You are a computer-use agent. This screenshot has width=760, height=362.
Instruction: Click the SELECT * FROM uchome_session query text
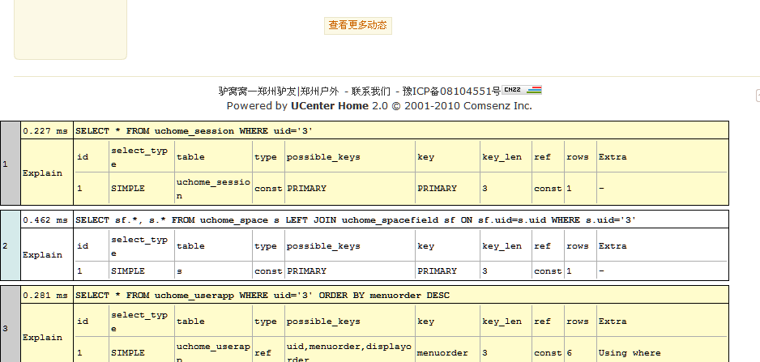(194, 131)
